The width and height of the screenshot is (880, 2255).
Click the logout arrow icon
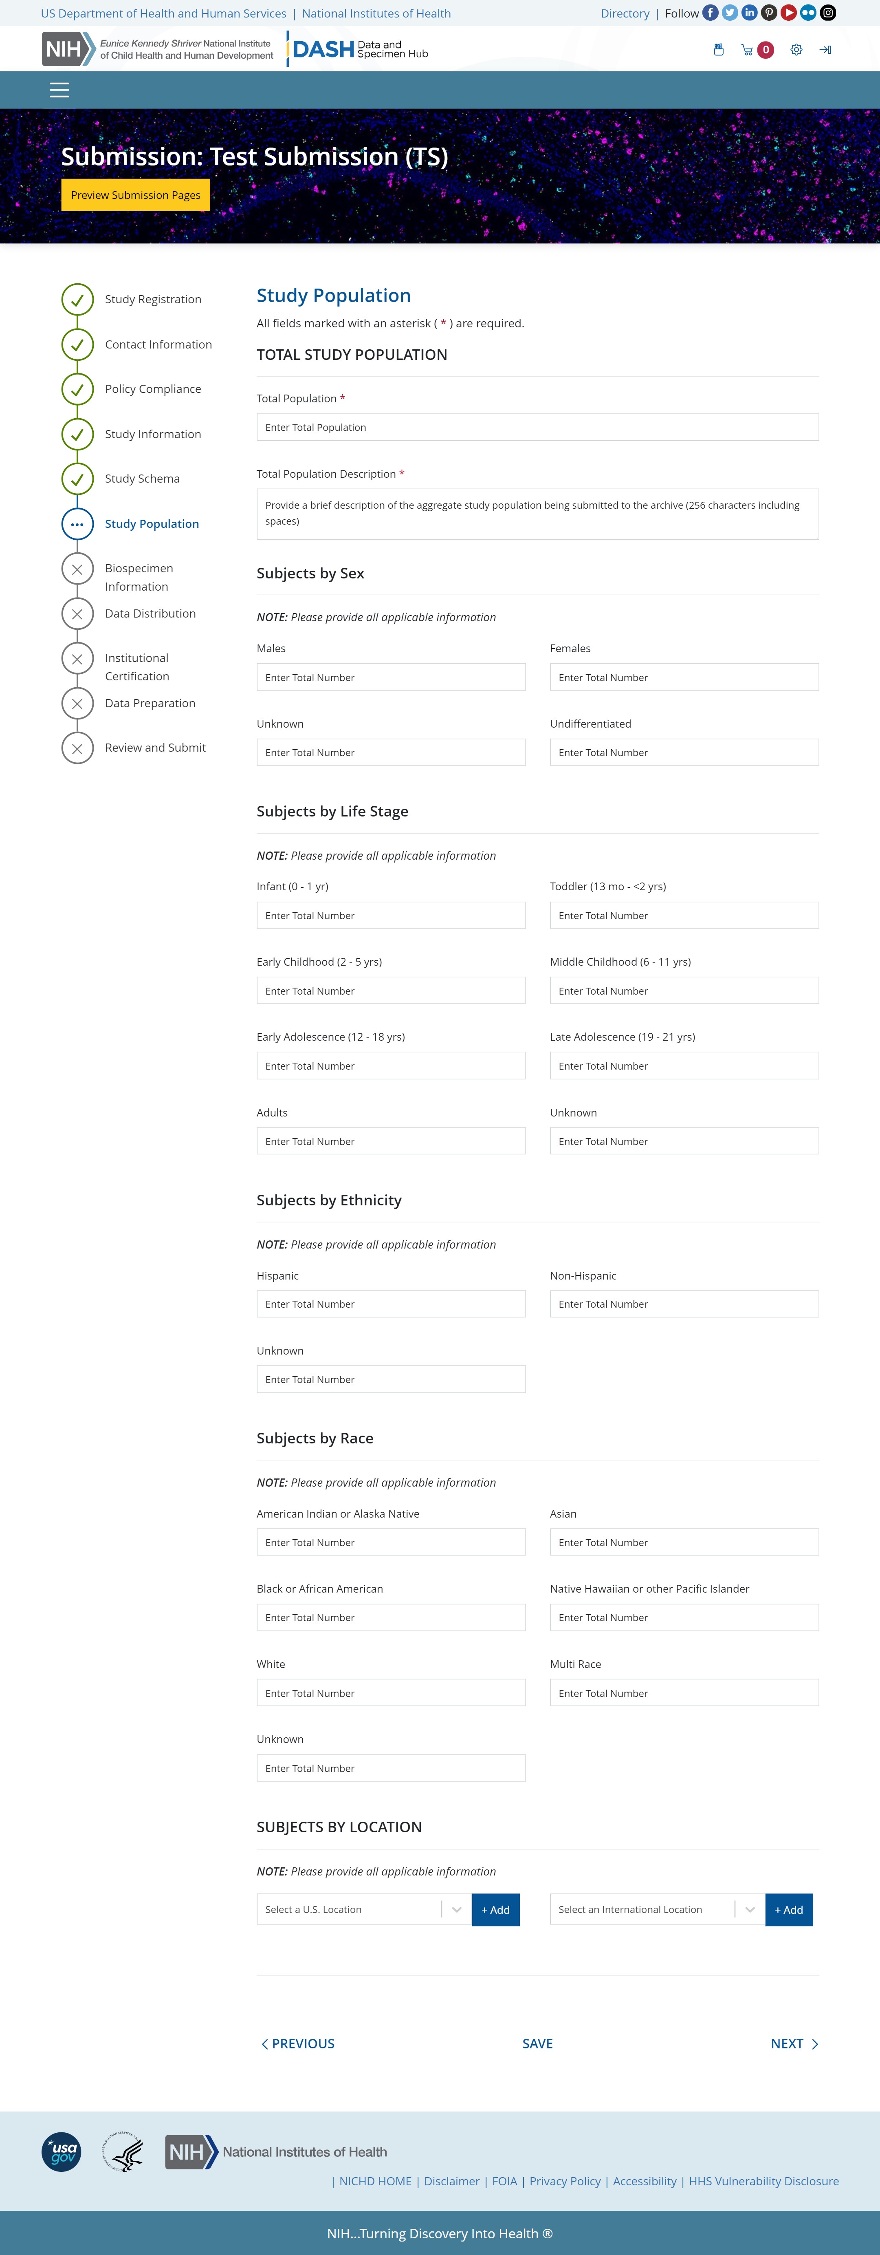[825, 50]
